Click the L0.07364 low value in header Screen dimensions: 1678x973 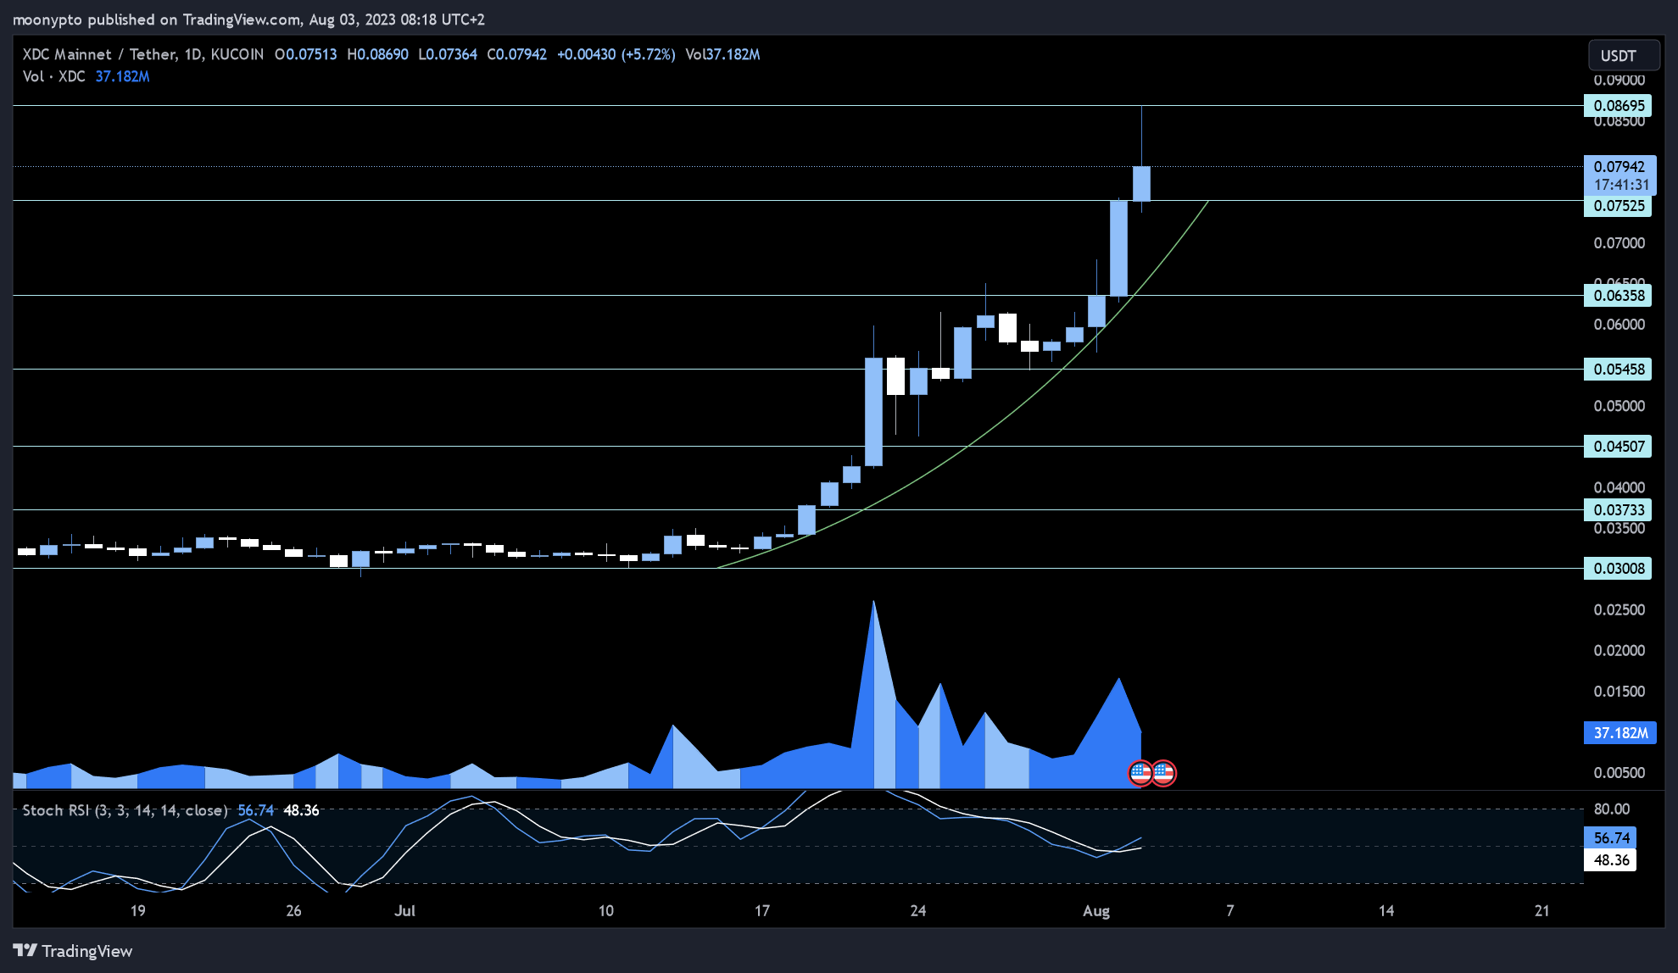pyautogui.click(x=448, y=54)
